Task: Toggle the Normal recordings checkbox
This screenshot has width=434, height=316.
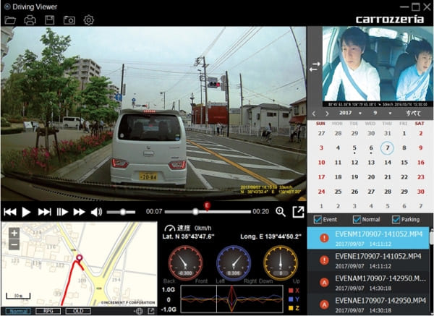Action: pyautogui.click(x=357, y=220)
